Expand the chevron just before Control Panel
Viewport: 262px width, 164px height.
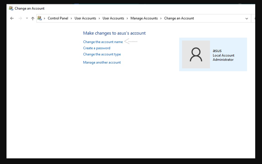(x=45, y=18)
